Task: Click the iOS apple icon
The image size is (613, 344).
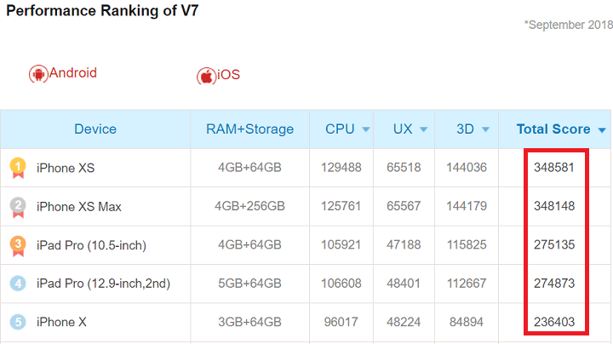Action: pos(205,76)
